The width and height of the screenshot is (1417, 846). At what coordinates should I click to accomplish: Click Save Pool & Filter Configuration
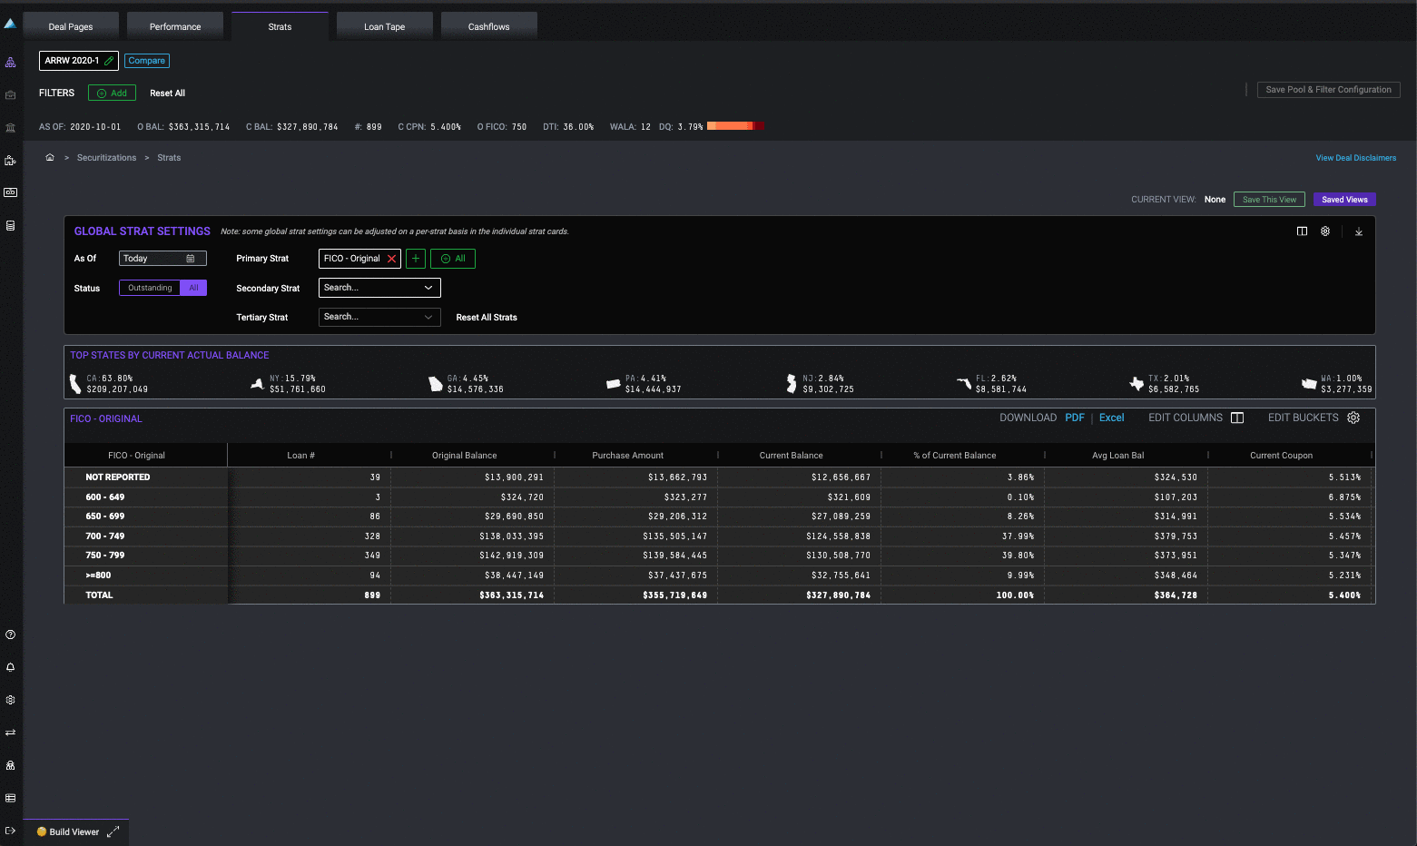[1328, 90]
